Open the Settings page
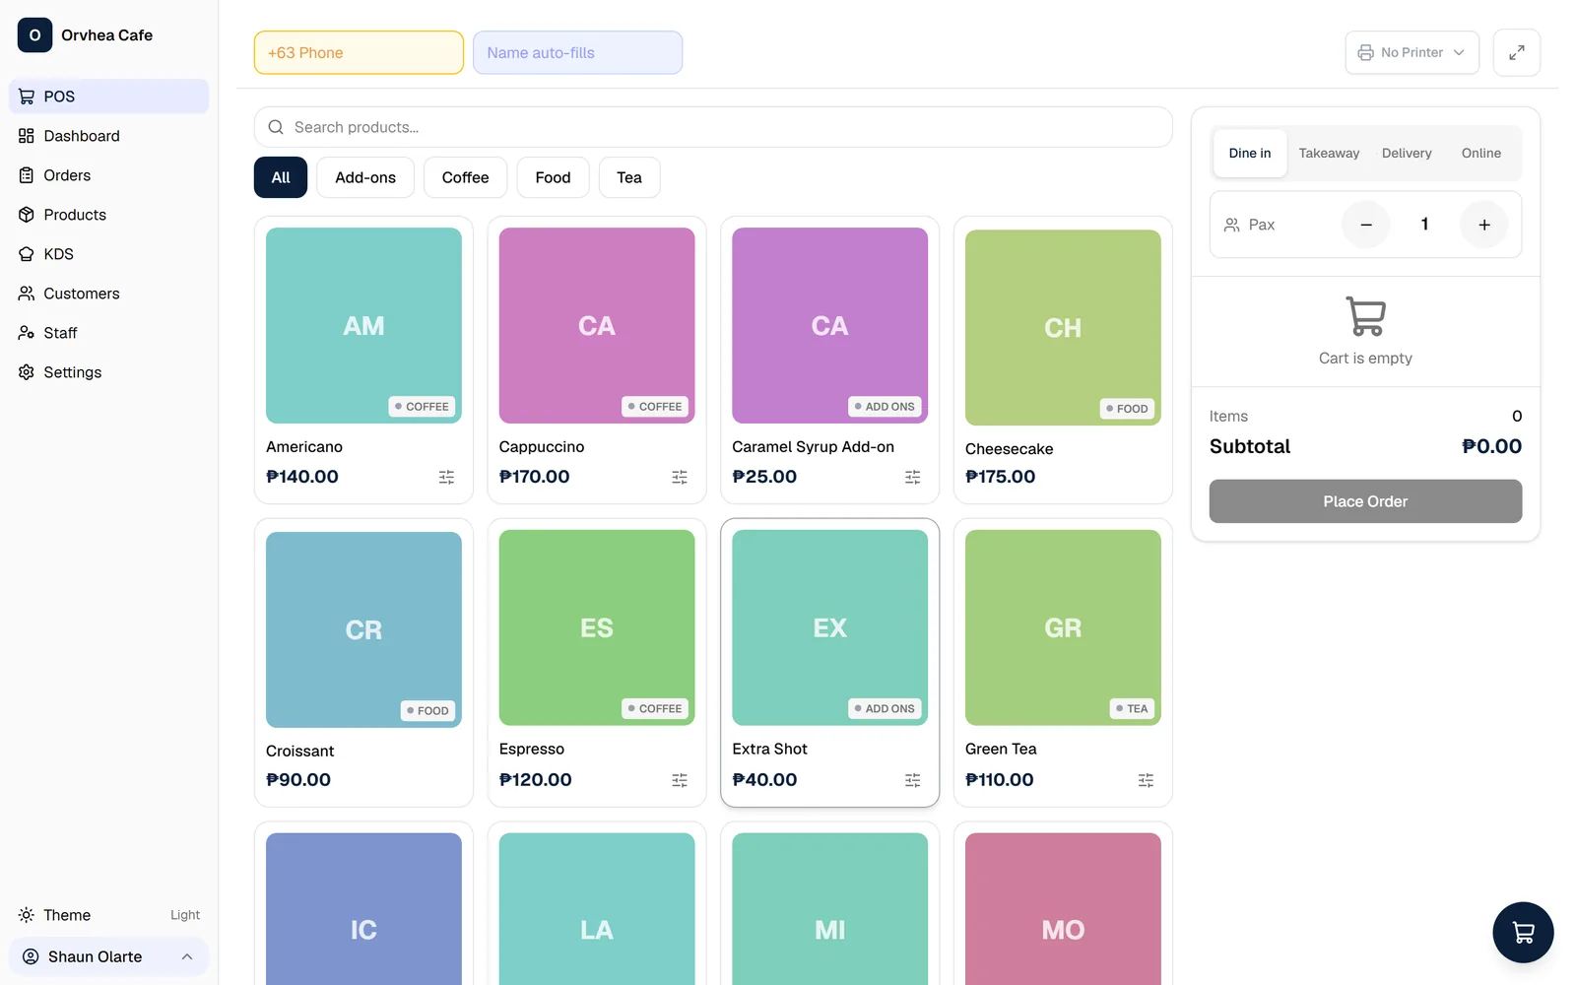 [x=108, y=372]
